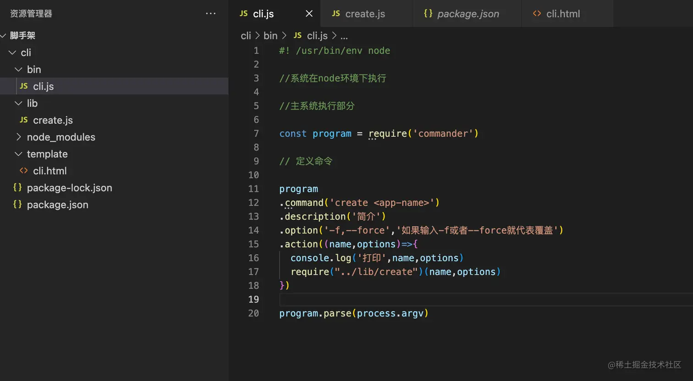Click the JS icon beside create.js in tree
693x381 pixels.
[24, 120]
